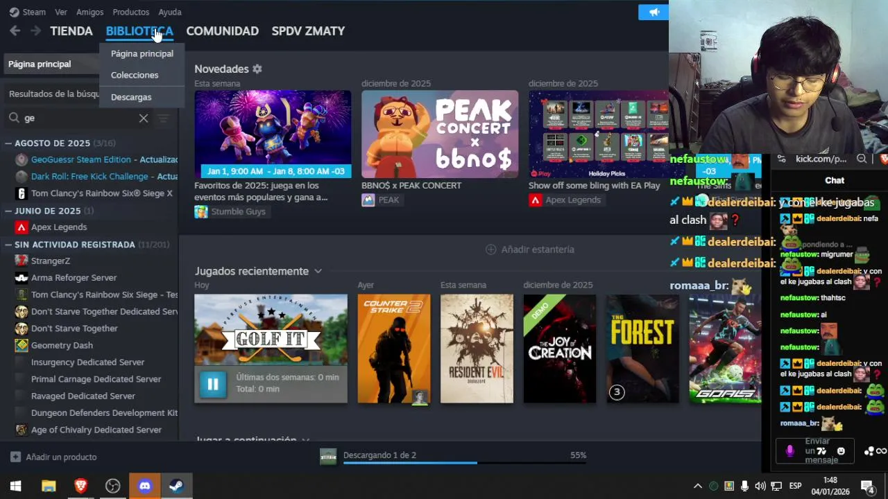Choose Página principal in Biblioteca submenu

pyautogui.click(x=142, y=53)
